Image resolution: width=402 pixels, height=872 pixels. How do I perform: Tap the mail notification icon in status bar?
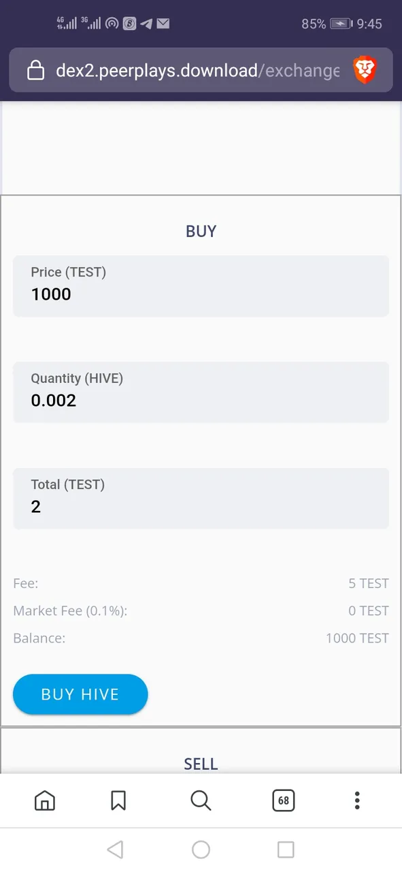[x=163, y=24]
